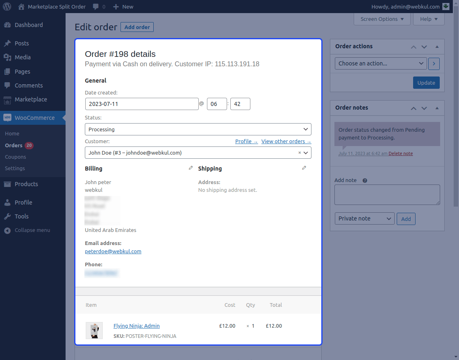
Task: Click the Collapse menu label
Action: click(32, 230)
